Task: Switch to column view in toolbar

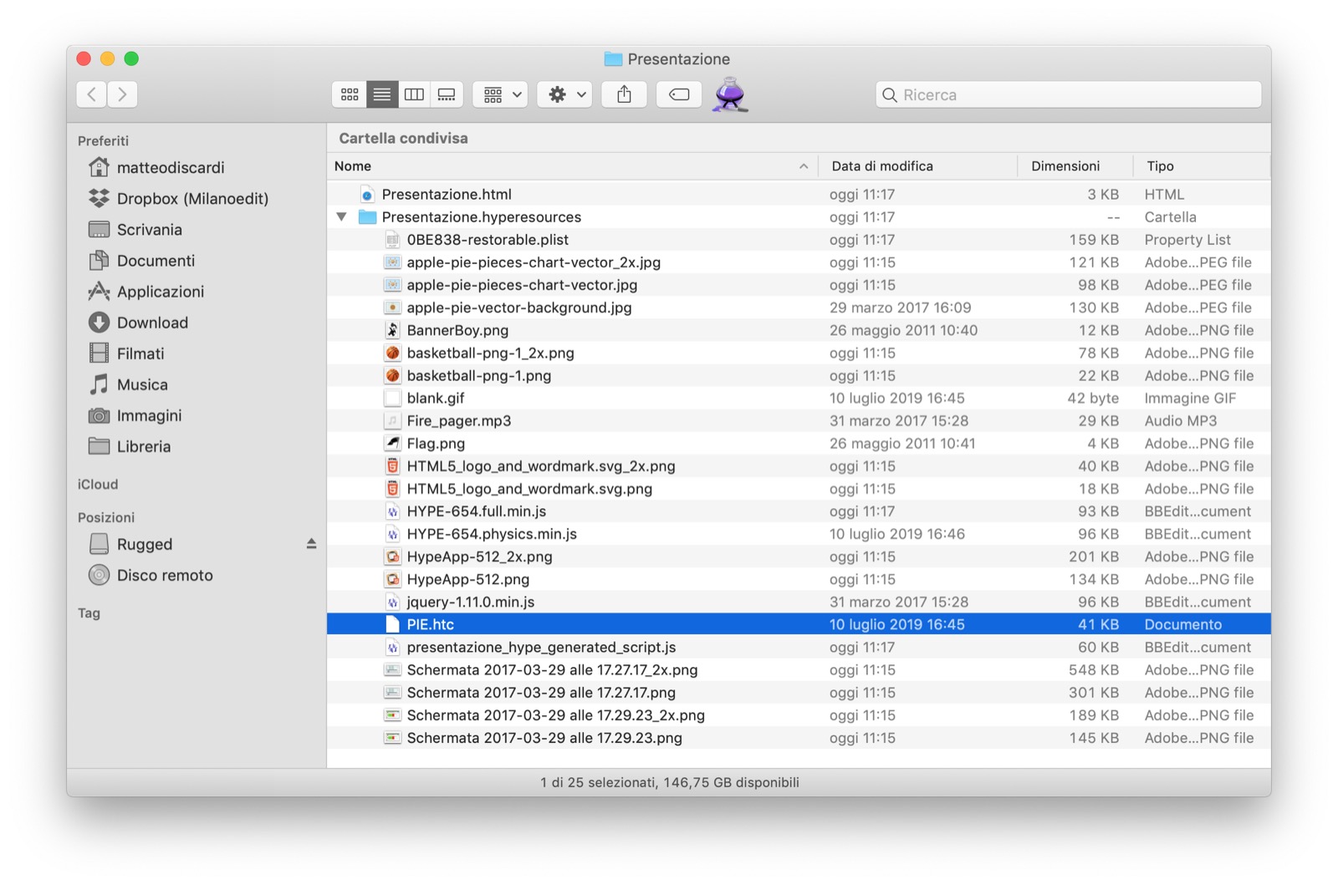Action: coord(414,94)
